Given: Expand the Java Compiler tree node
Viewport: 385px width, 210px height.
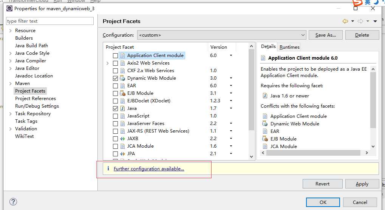Looking at the screenshot, I should click(x=10, y=61).
